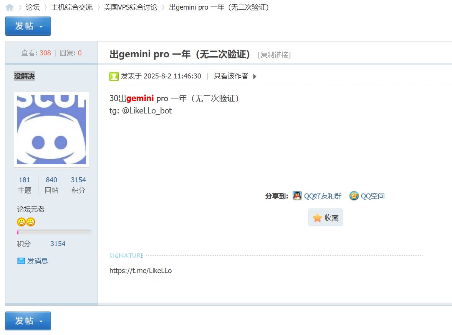Open the Discord-logo user avatar
This screenshot has height=335, width=452.
coord(51,129)
